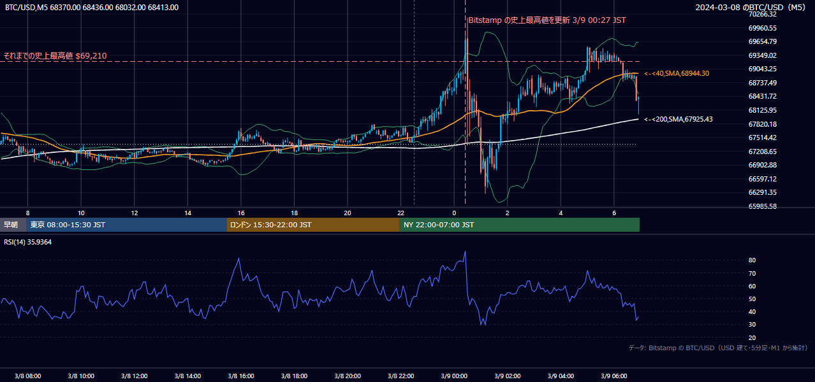This screenshot has height=382, width=815.
Task: Click the 3/8 08:00 date axis label
Action: pos(27,376)
